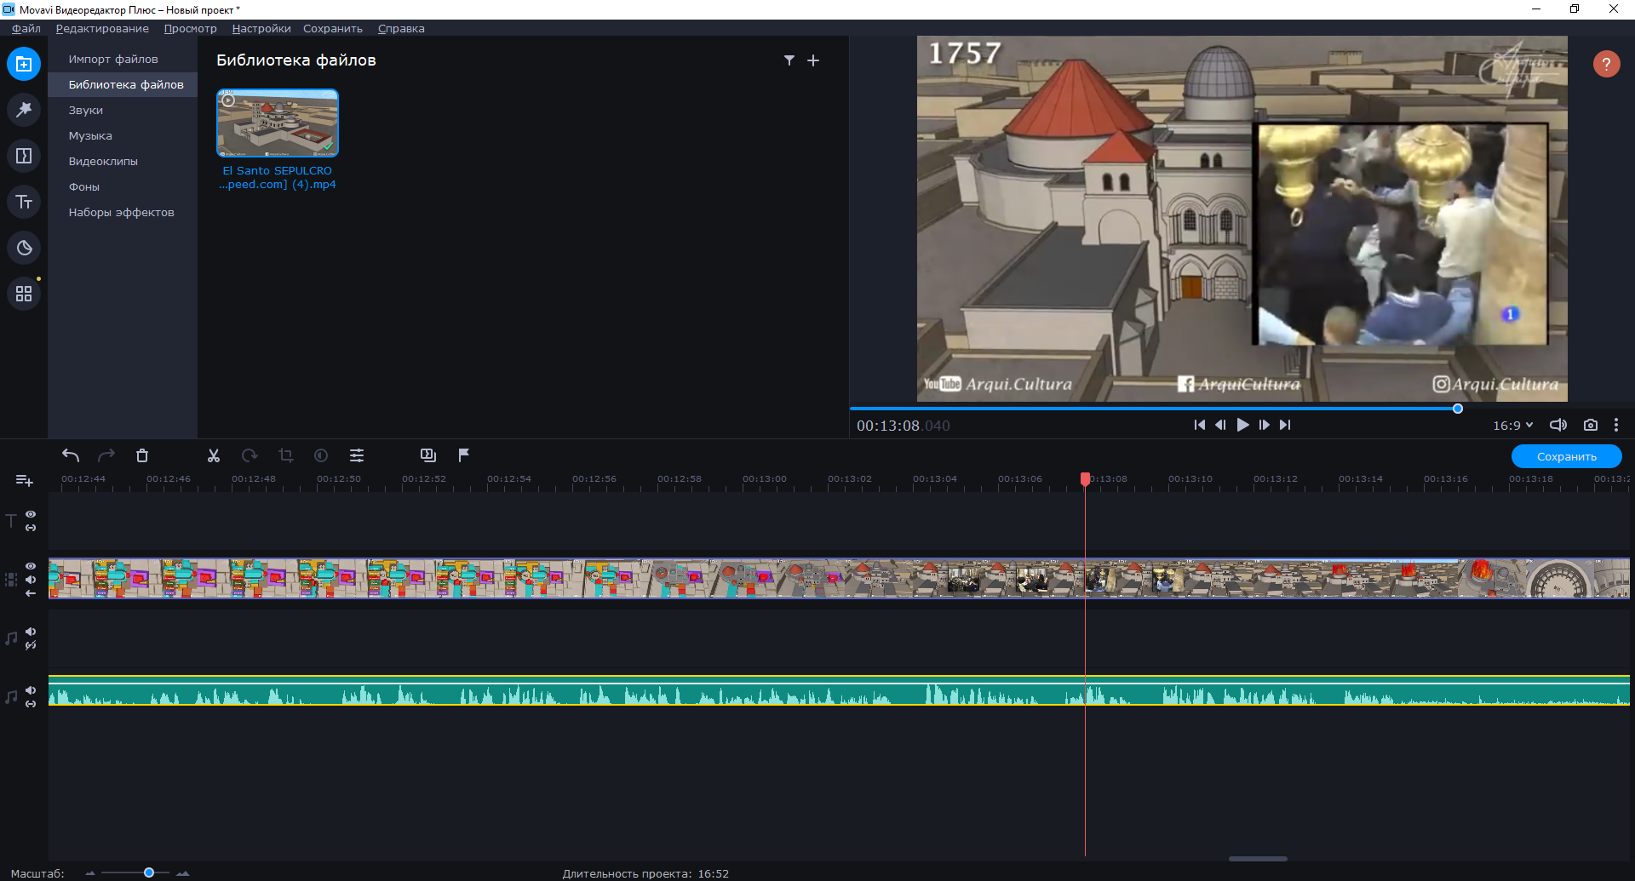The width and height of the screenshot is (1635, 881).
Task: Open the Наборы эффектов section
Action: [x=123, y=212]
